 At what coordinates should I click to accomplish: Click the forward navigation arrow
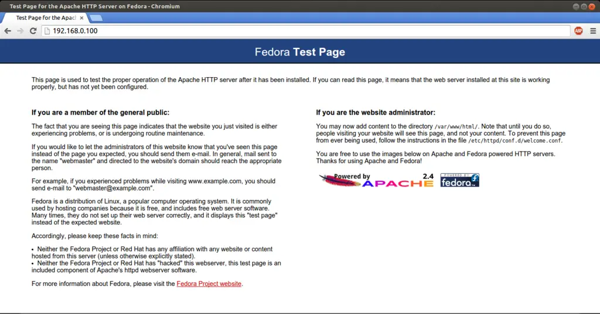21,31
